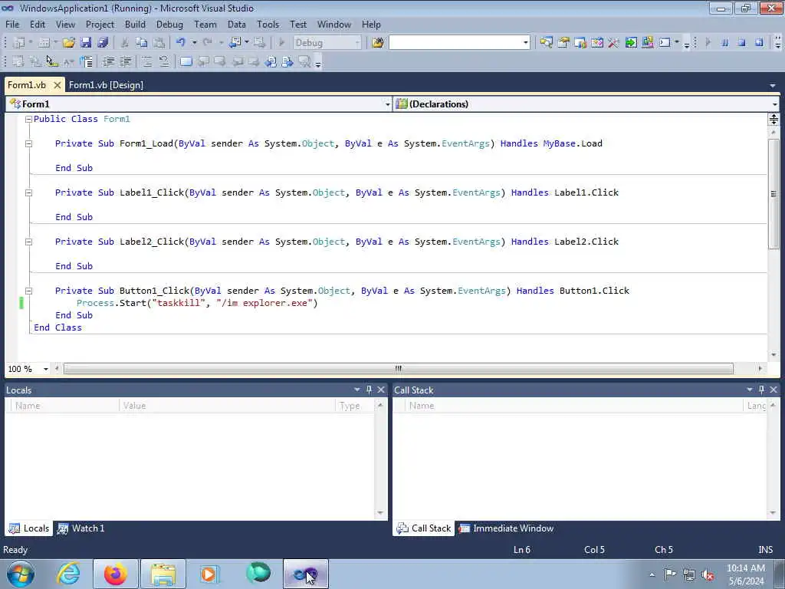Viewport: 785px width, 589px height.
Task: Click the New Project toolbar icon
Action: point(19,43)
